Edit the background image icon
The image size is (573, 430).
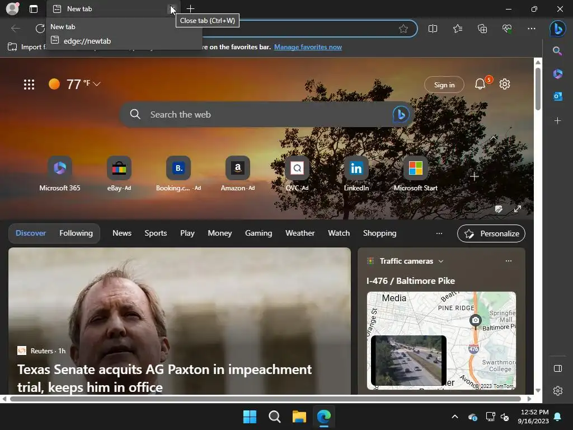click(x=499, y=209)
